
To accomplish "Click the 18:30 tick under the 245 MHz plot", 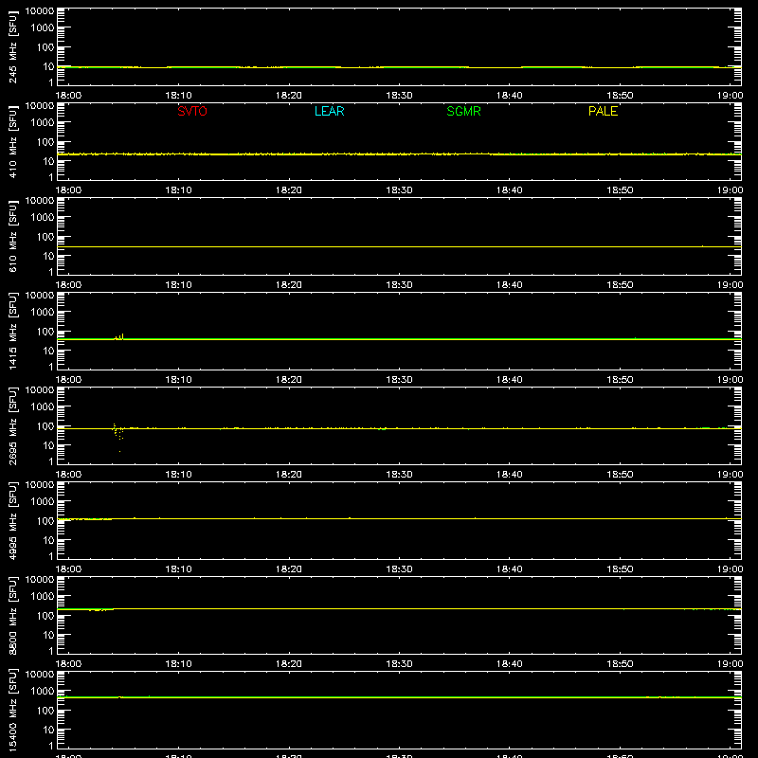I will click(x=399, y=96).
